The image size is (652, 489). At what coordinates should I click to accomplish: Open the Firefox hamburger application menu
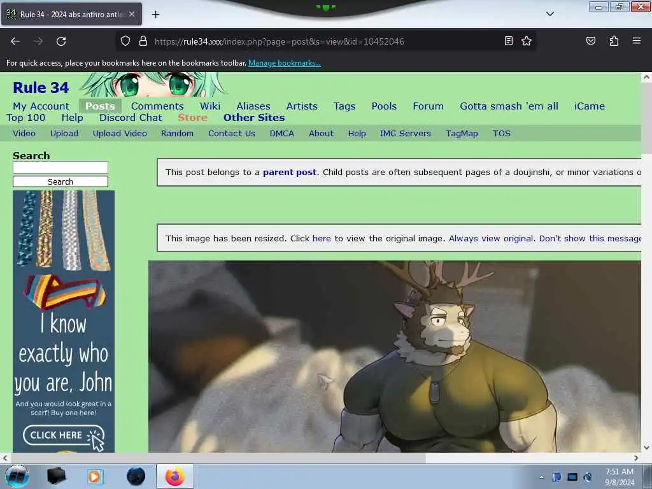(x=637, y=41)
